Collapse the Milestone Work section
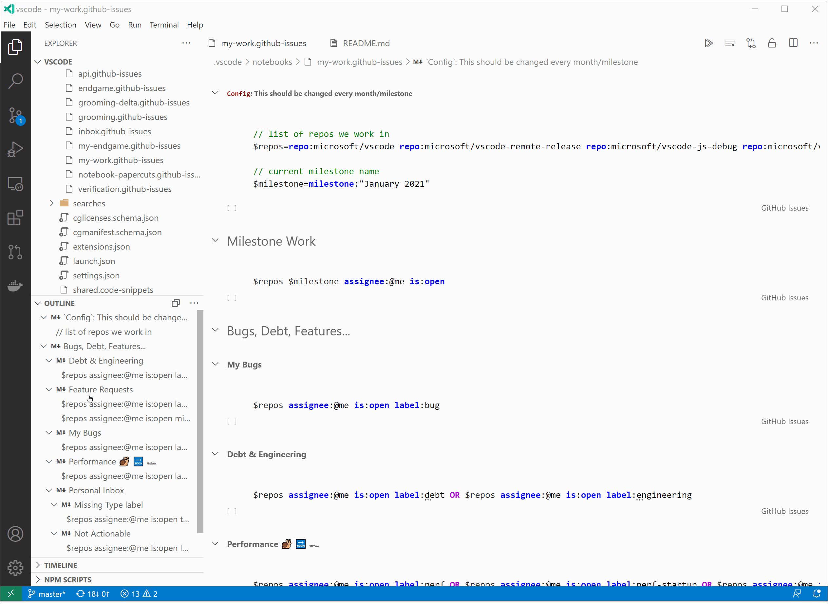Screen dimensions: 828x604 pos(215,240)
